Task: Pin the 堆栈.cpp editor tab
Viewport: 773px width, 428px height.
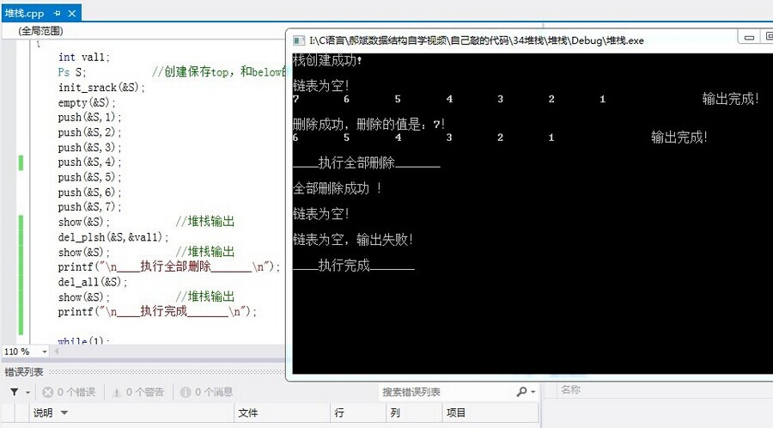Action: [57, 13]
